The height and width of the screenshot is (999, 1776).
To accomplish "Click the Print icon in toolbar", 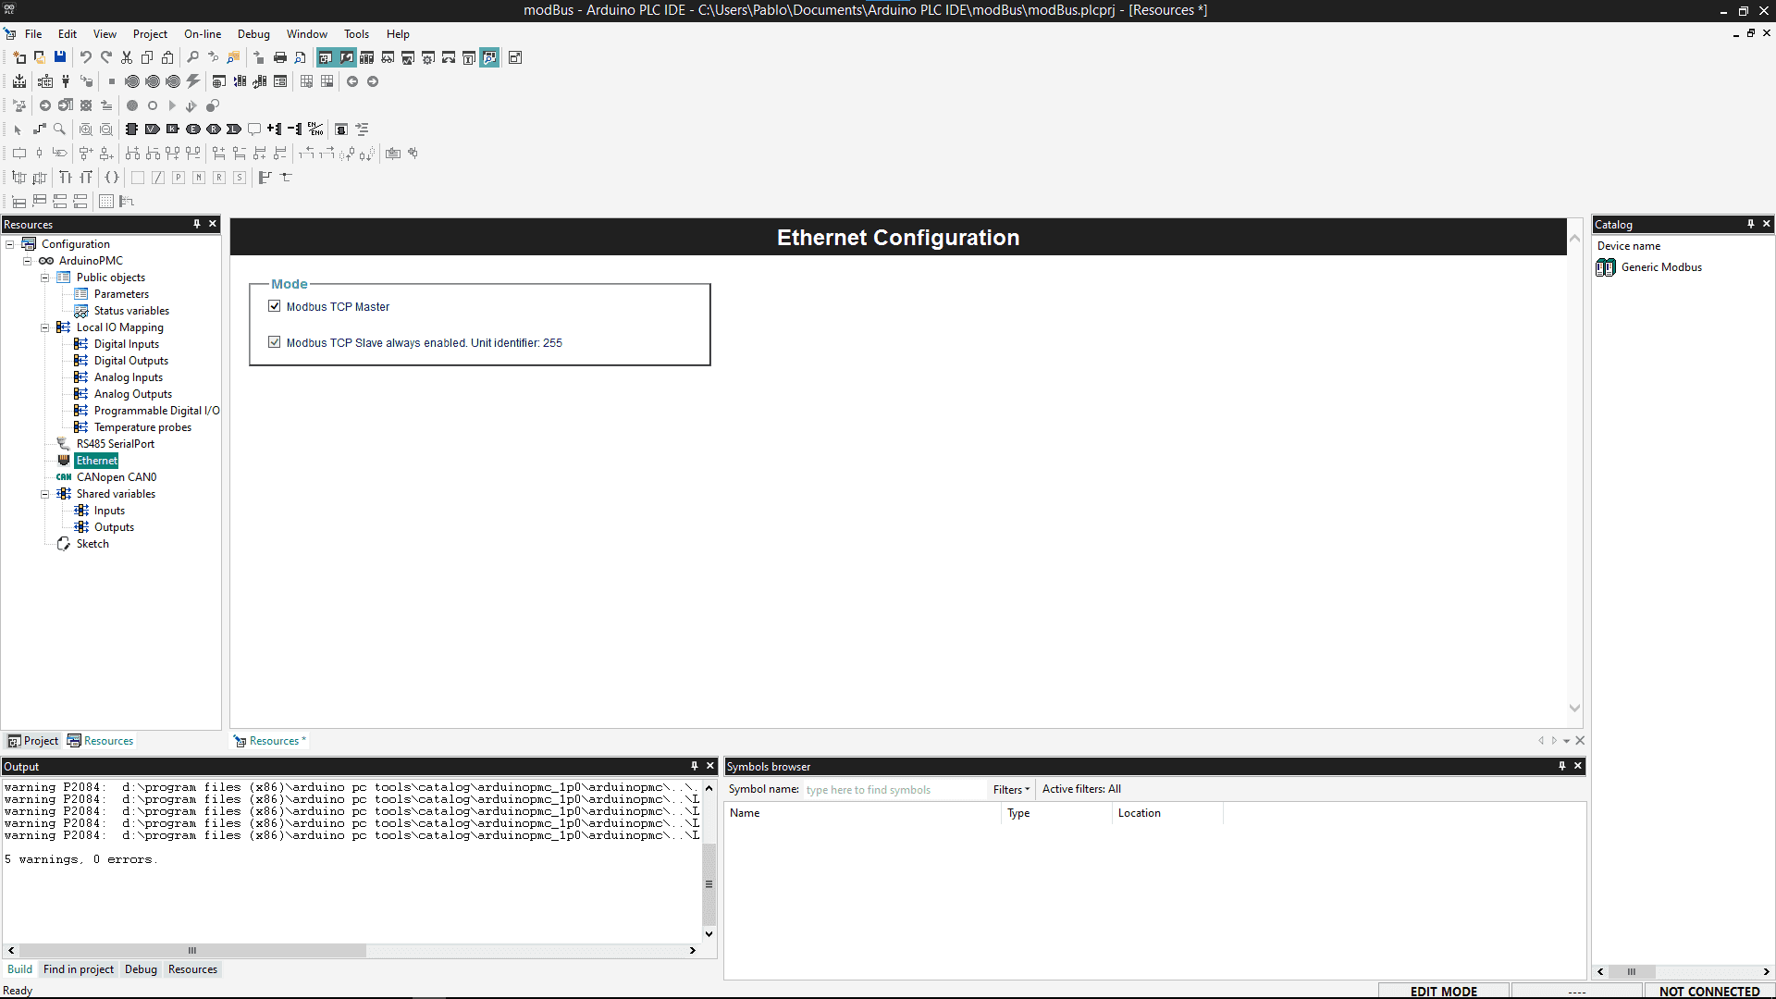I will coord(279,57).
